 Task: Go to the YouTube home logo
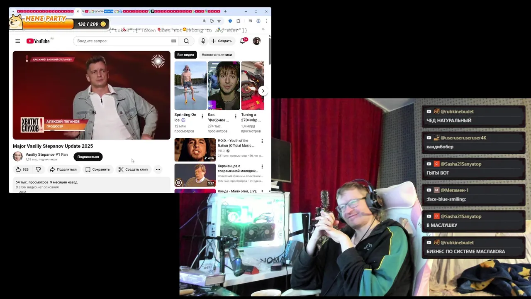(x=38, y=41)
